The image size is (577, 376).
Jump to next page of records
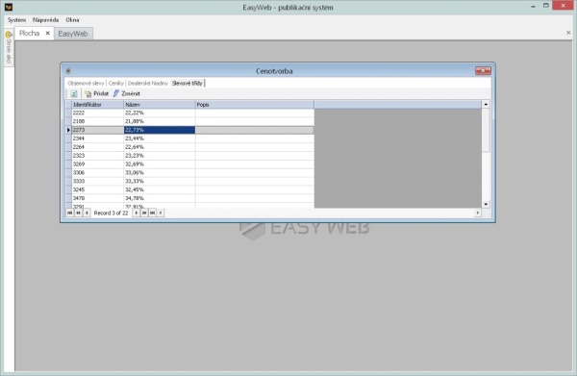tap(144, 213)
